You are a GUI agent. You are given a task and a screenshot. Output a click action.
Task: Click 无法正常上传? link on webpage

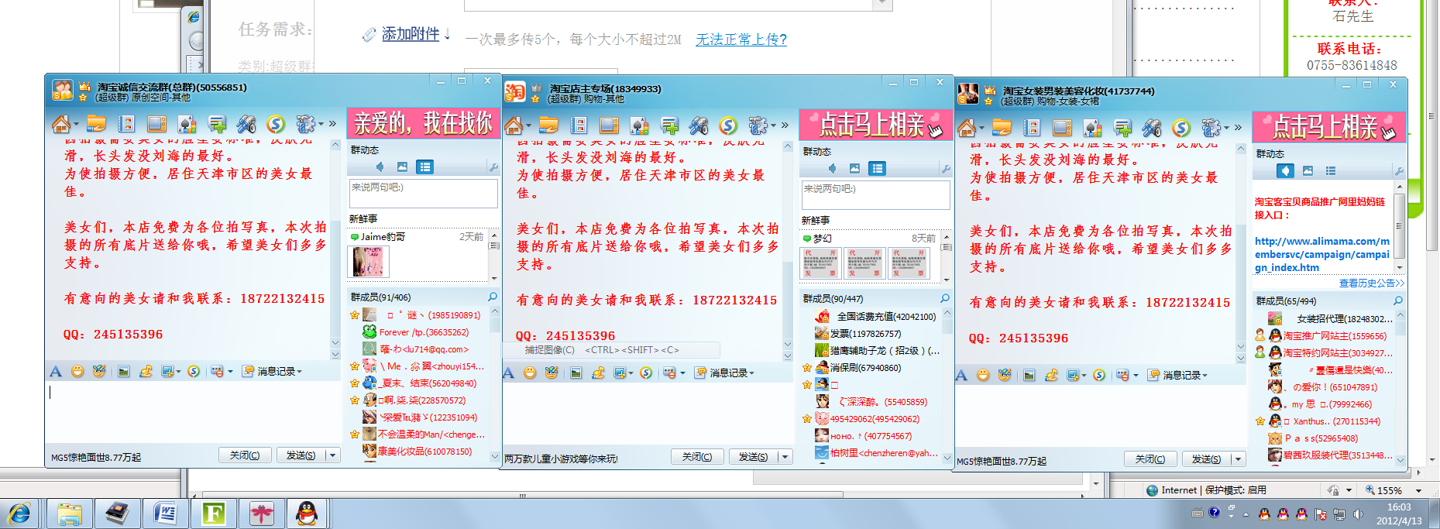coord(741,40)
